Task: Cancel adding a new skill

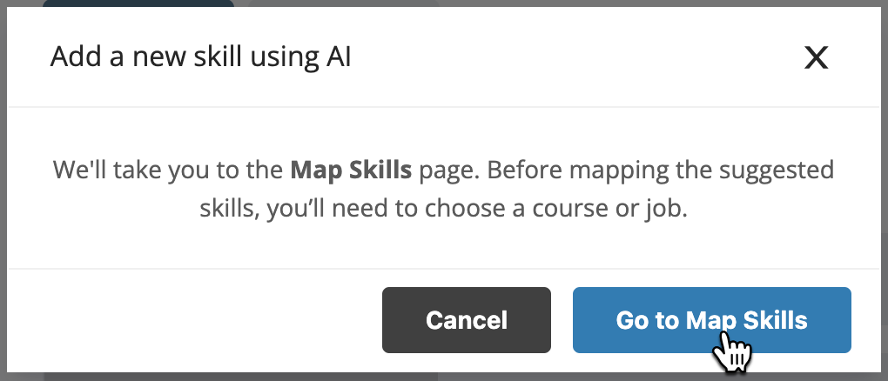Action: pos(466,320)
